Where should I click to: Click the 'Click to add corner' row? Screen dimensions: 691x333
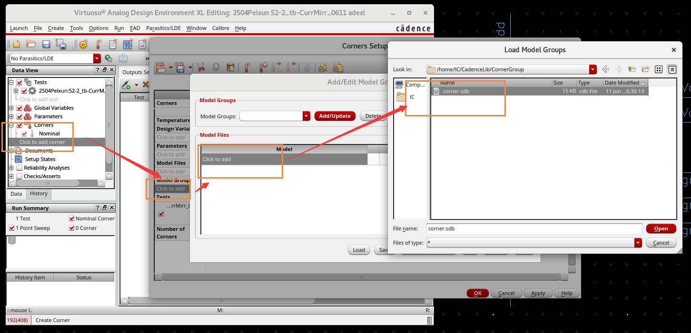[x=56, y=142]
